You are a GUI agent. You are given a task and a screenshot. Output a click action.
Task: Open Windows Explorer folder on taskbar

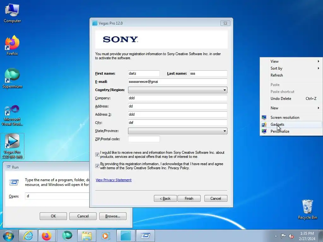point(87,236)
